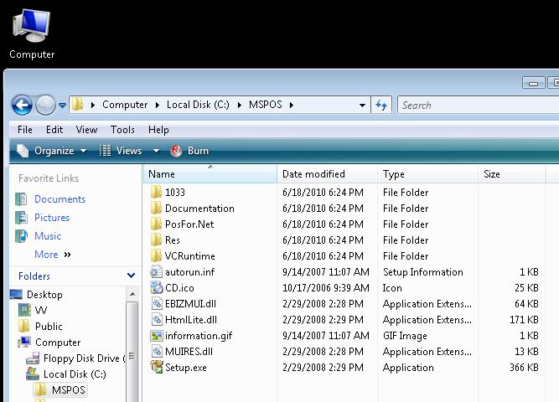Select the Res folder icon
The width and height of the screenshot is (559, 402).
156,240
